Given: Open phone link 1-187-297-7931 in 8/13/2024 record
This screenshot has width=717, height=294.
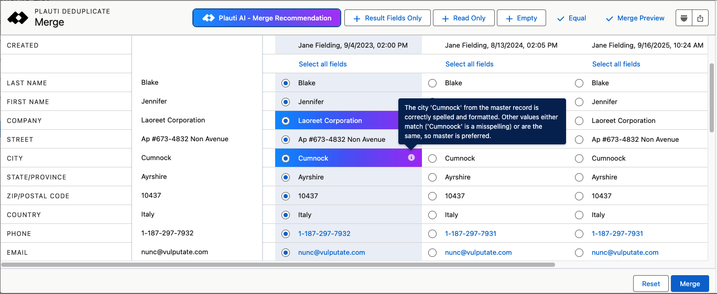Looking at the screenshot, I should point(471,233).
